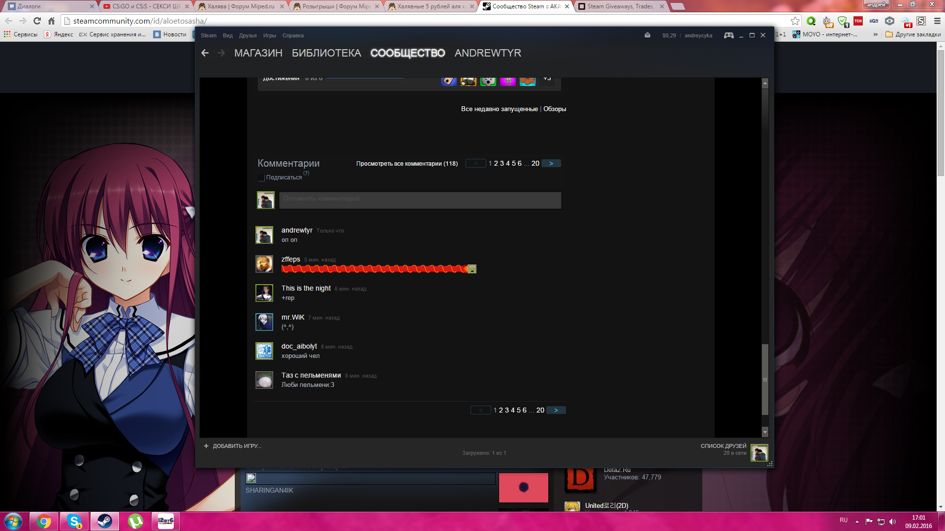Image resolution: width=945 pixels, height=531 pixels.
Task: Open Другие закладки bookmarks folder
Action: pos(913,34)
